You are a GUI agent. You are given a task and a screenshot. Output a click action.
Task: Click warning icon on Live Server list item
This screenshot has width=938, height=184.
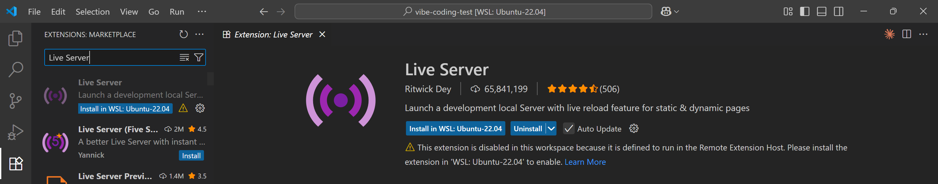coord(183,108)
